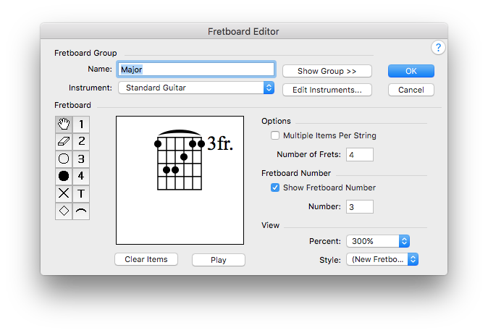Pick the diamond marker tool
This screenshot has height=333, width=488.
64,211
